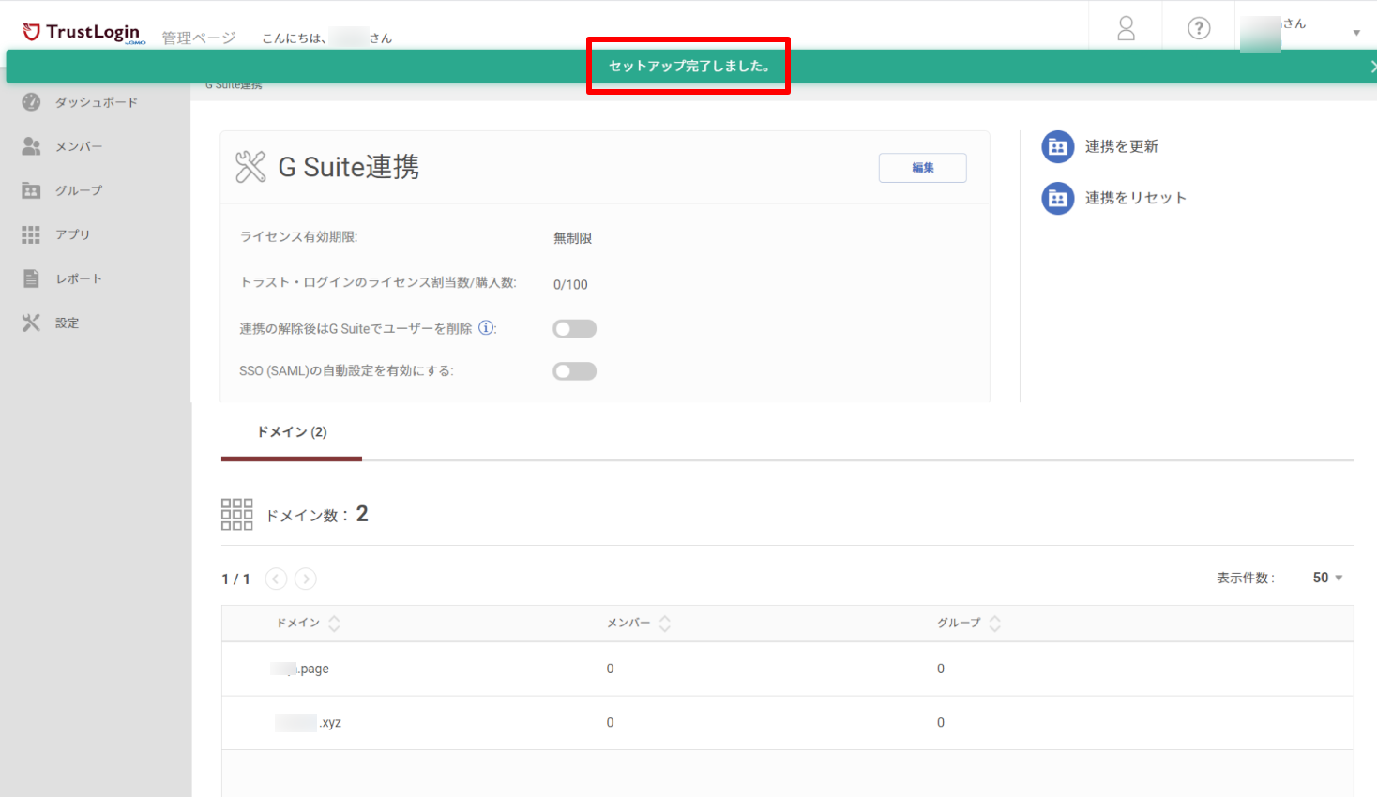The image size is (1377, 797).
Task: Click the group icon in sidebar
Action: [31, 190]
